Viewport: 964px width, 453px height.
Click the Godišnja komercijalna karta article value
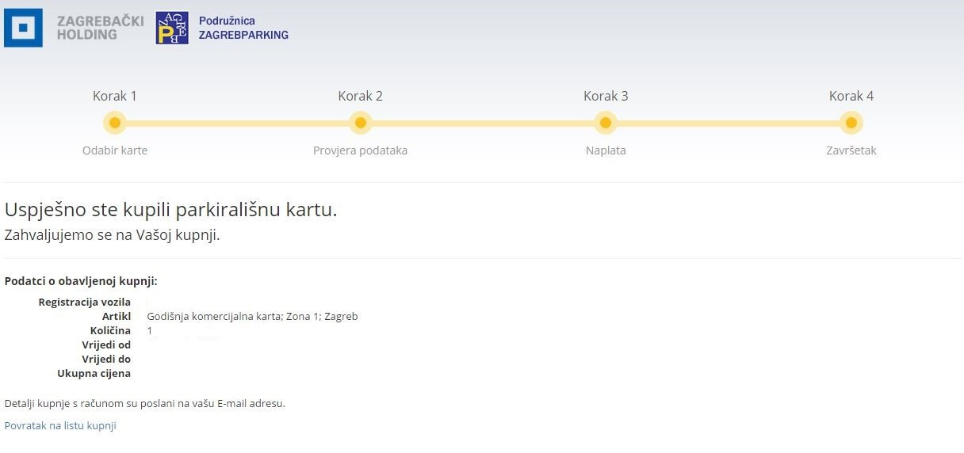[x=252, y=316]
